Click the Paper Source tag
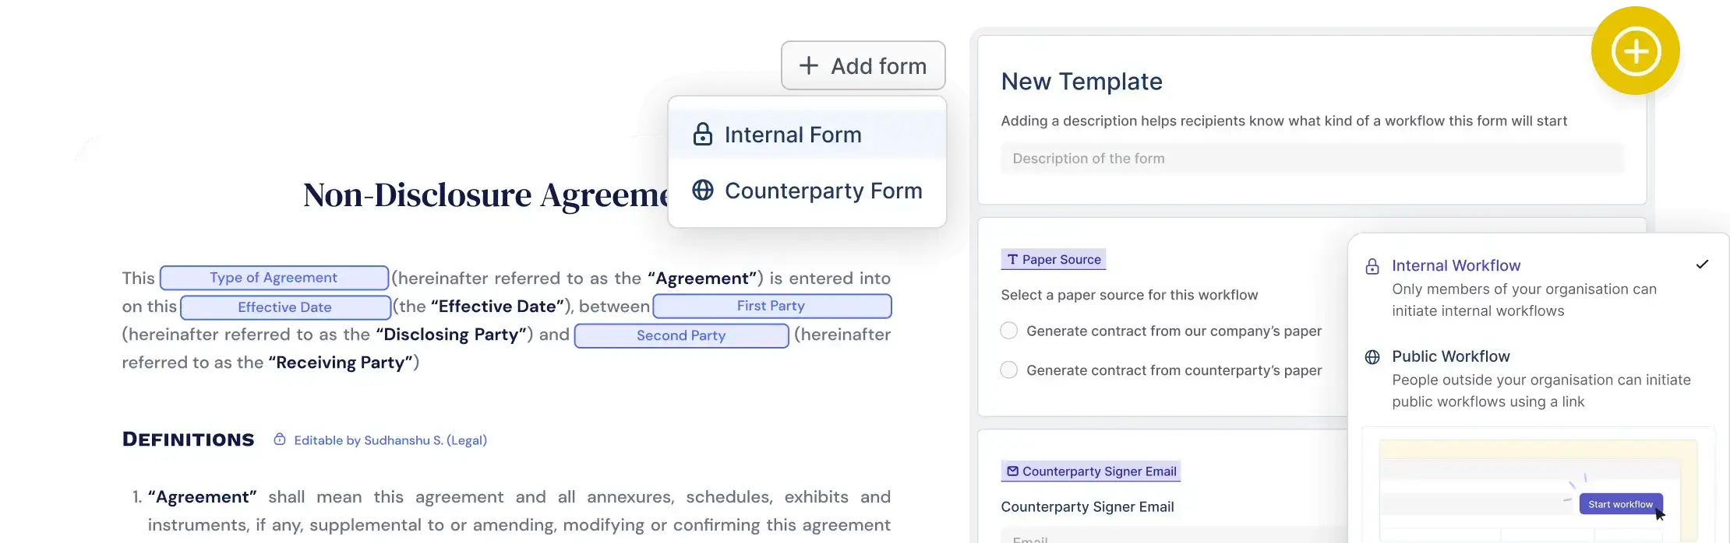 point(1053,260)
